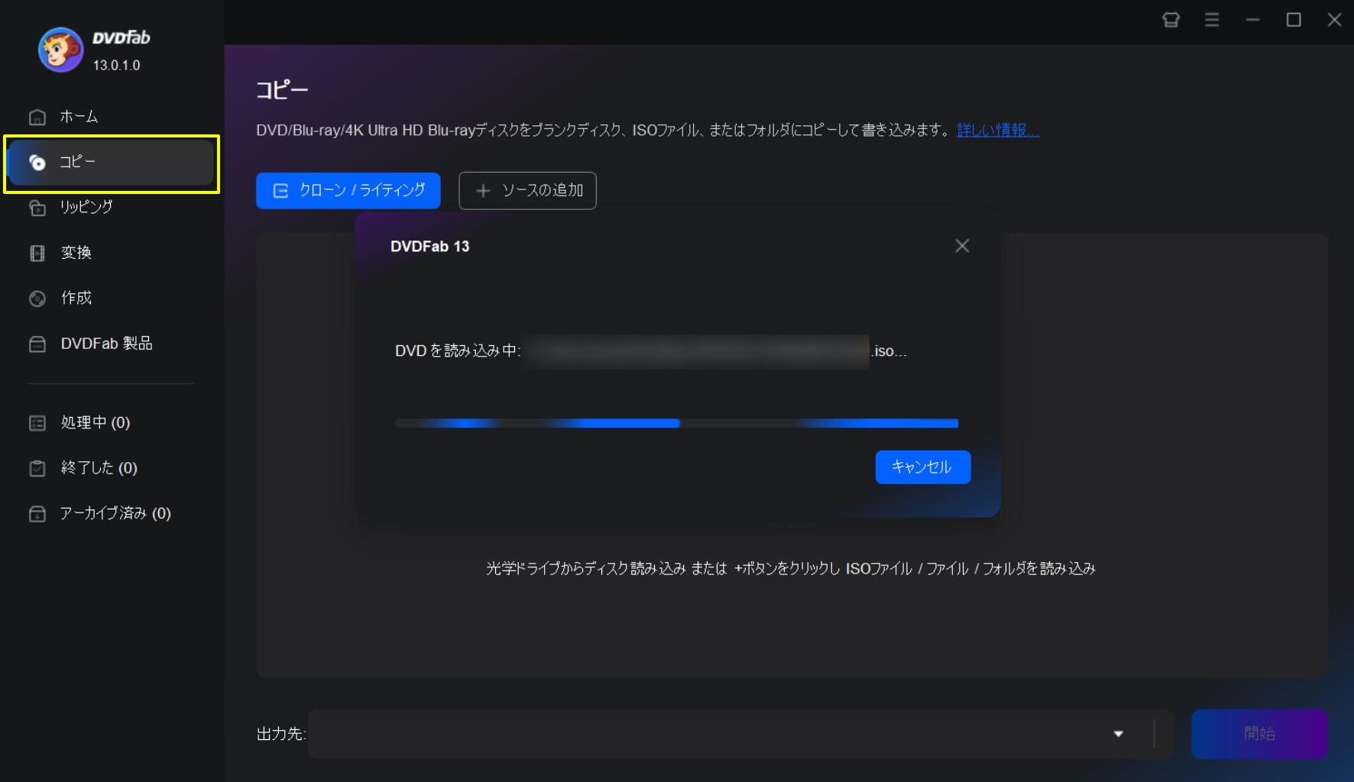This screenshot has height=782, width=1354.
Task: Click the home icon in sidebar
Action: pos(37,117)
